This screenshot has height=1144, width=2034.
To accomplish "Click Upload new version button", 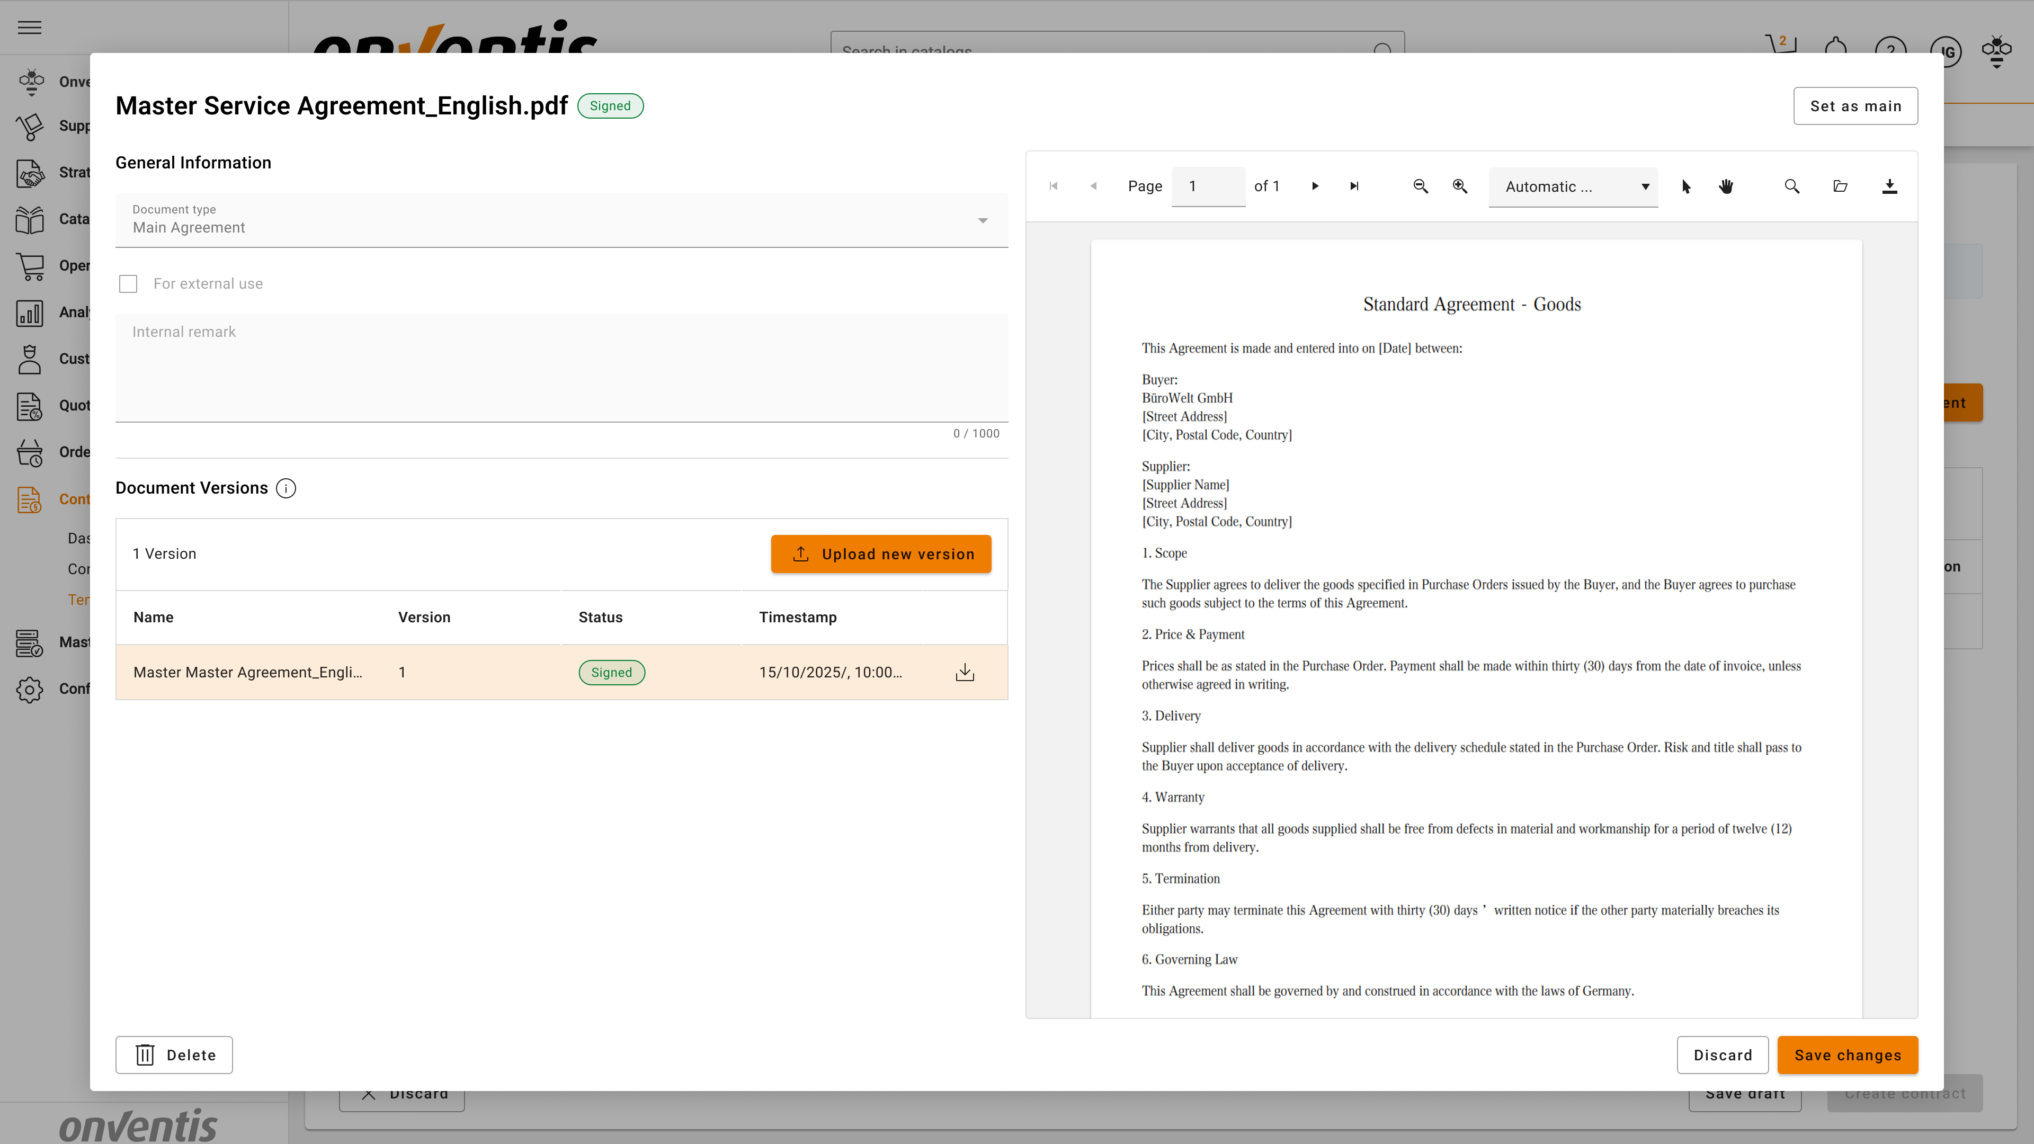I will tap(880, 554).
